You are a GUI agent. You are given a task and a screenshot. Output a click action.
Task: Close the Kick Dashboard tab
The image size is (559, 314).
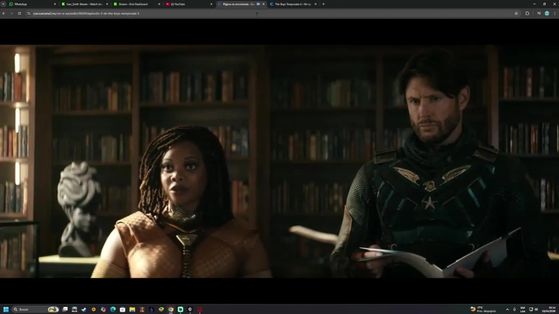coord(159,4)
